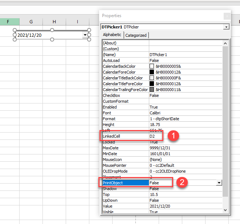Click the CalendarBackColor white swatch
The height and width of the screenshot is (224, 240).
point(152,66)
